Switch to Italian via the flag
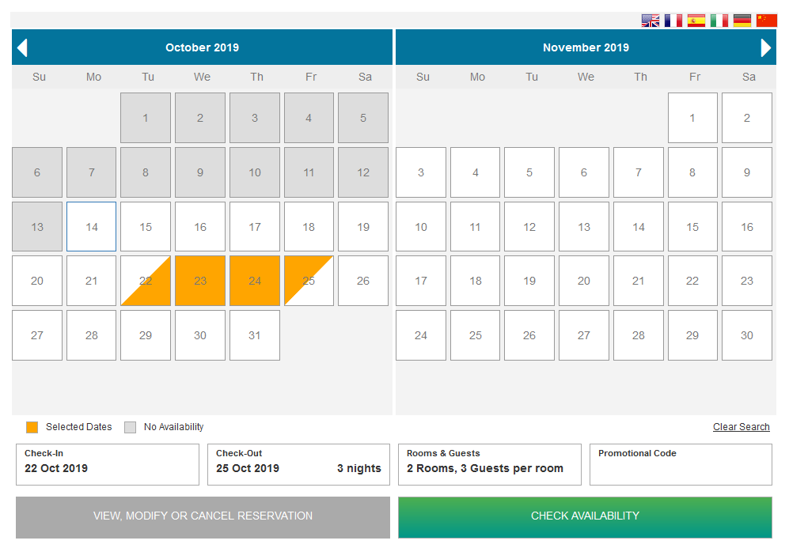Screen dimensions: 789x548 click(x=719, y=21)
